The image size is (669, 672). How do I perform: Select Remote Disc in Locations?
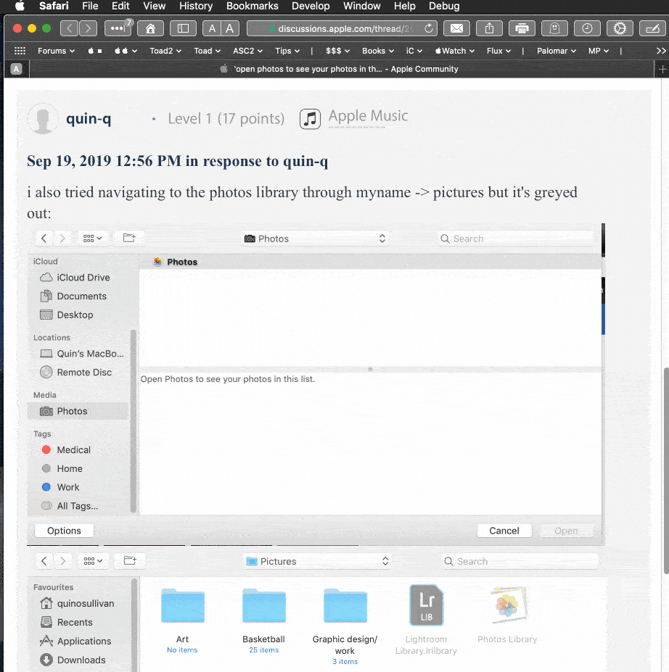pyautogui.click(x=78, y=373)
